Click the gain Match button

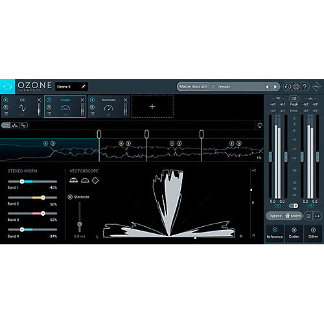click(x=293, y=216)
